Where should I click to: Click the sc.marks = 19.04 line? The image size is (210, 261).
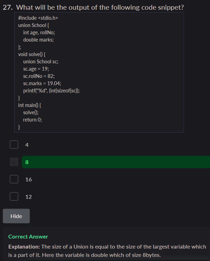pos(42,83)
